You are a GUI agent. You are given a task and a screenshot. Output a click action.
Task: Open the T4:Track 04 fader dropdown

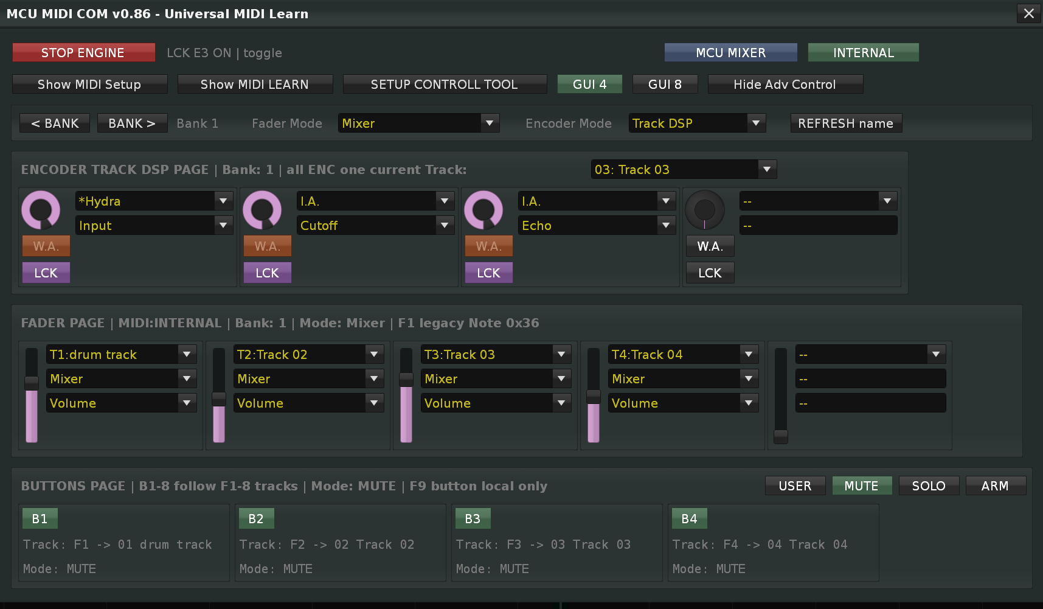pos(683,355)
